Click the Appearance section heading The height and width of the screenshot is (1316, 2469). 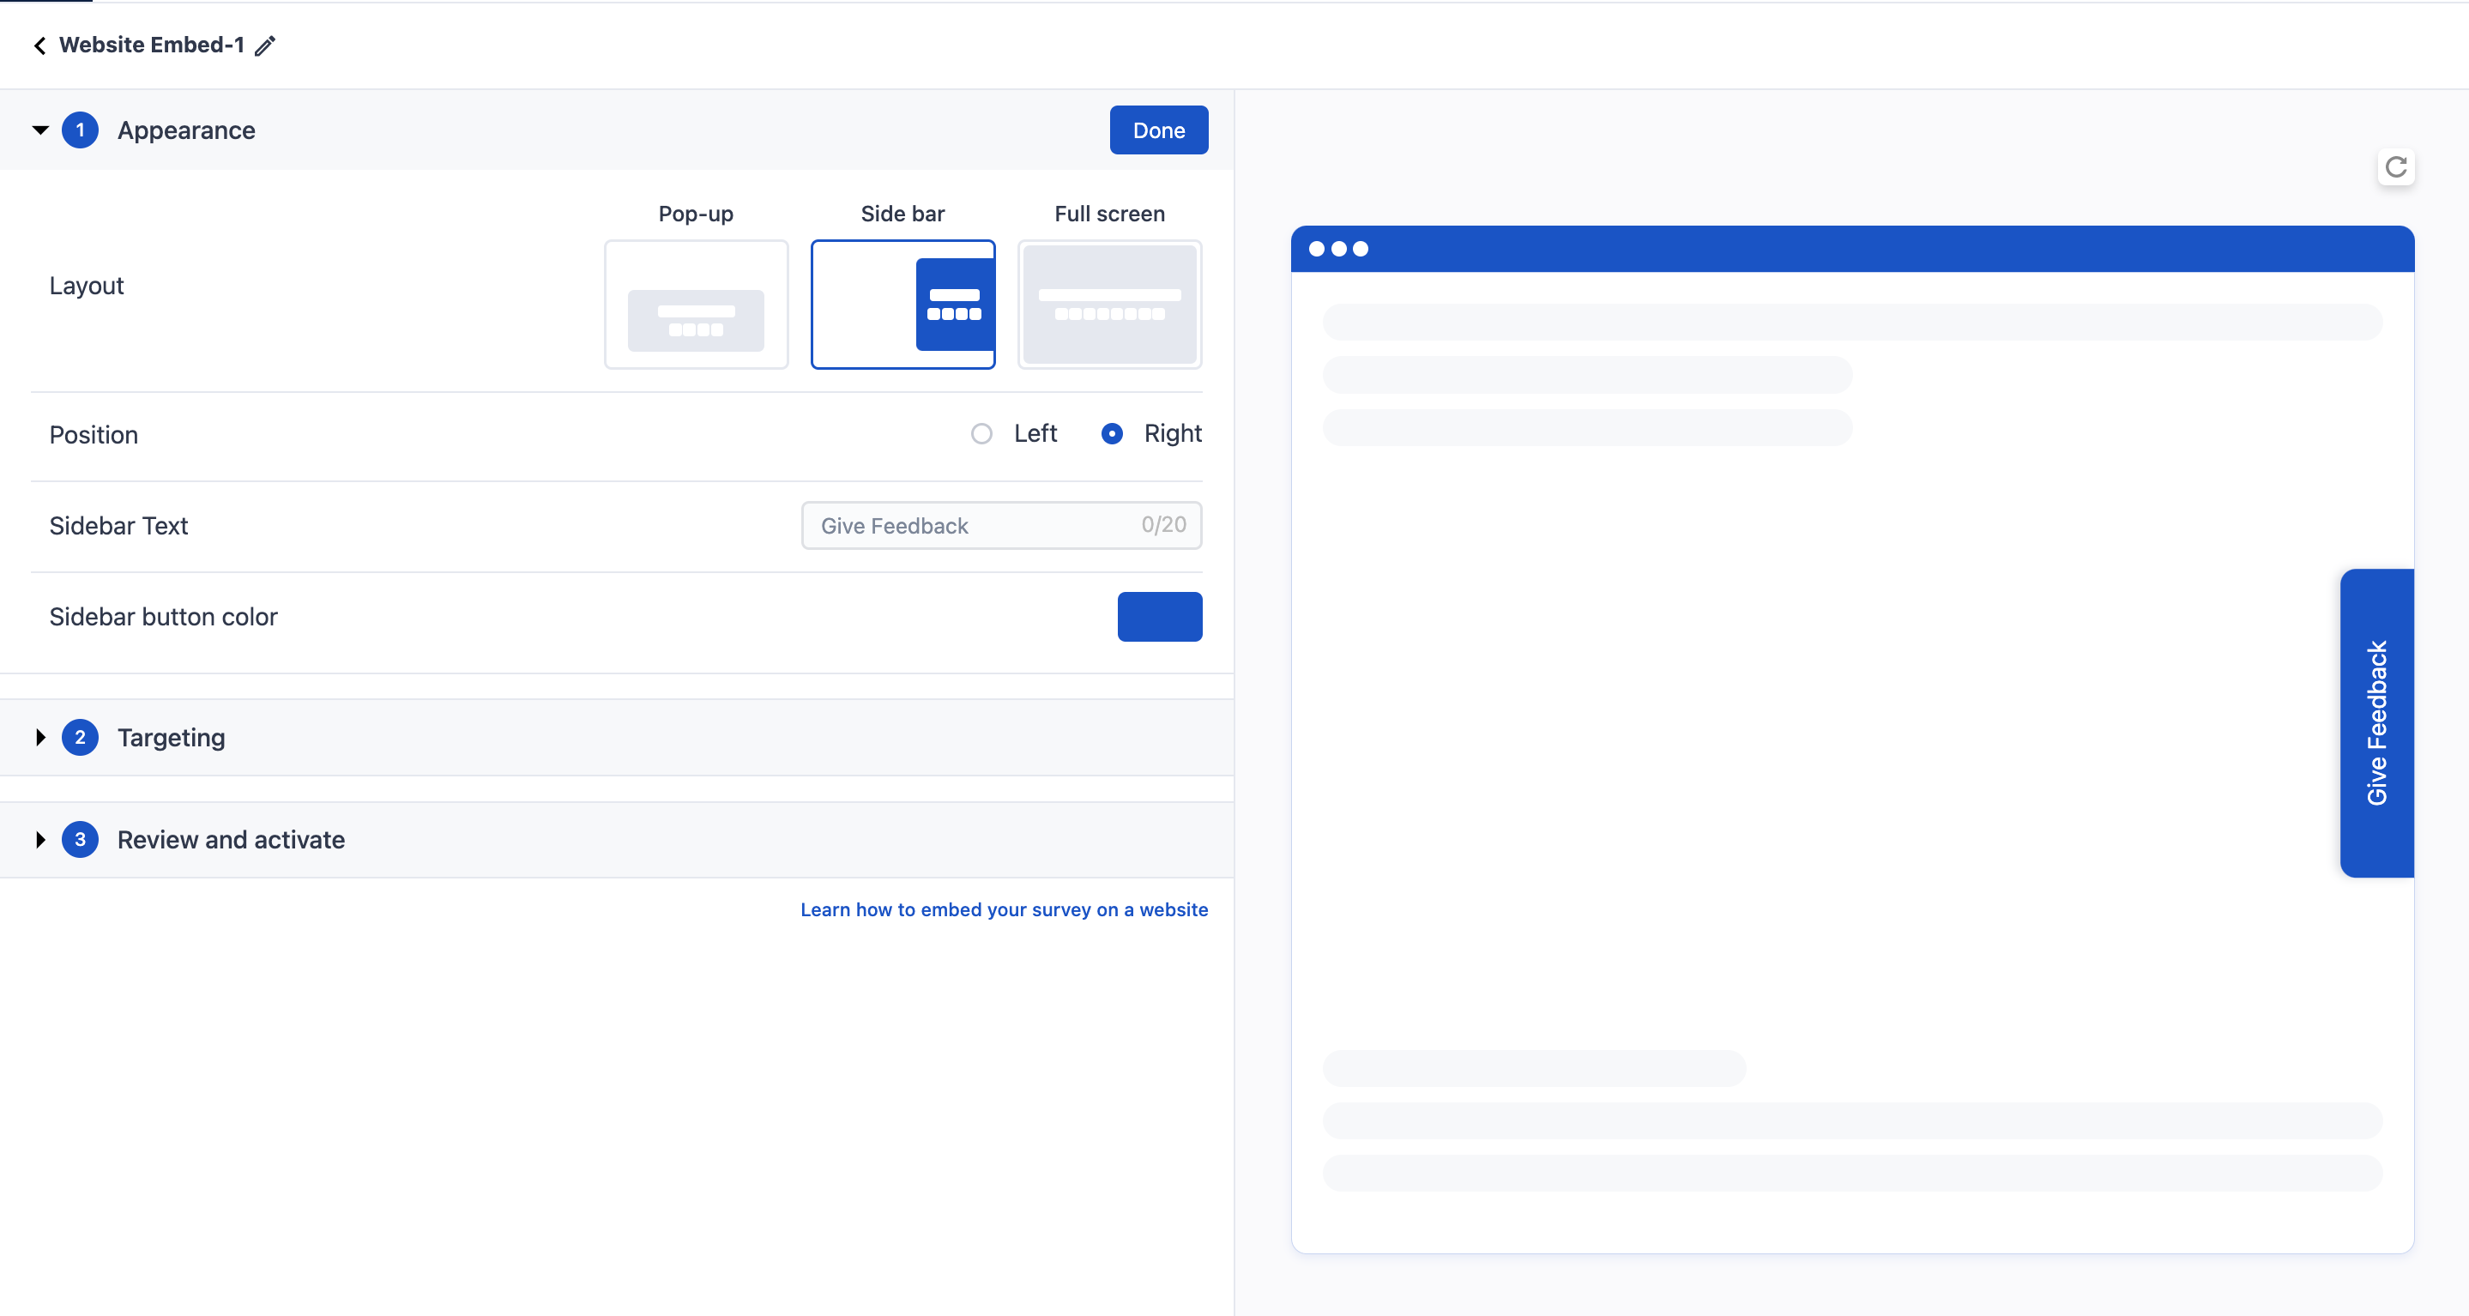coord(186,130)
